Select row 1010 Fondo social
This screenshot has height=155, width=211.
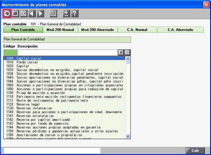click(x=64, y=62)
